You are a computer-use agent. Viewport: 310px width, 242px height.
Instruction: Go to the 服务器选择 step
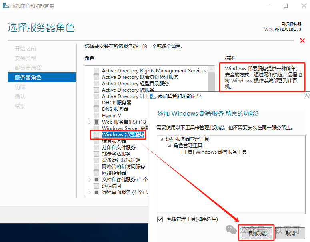click(28, 68)
